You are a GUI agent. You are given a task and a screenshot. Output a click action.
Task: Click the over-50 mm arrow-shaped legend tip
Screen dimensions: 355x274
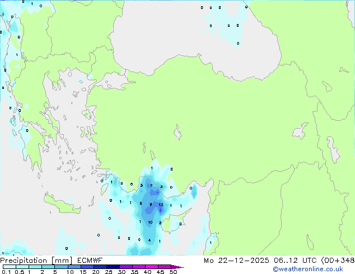(x=177, y=267)
